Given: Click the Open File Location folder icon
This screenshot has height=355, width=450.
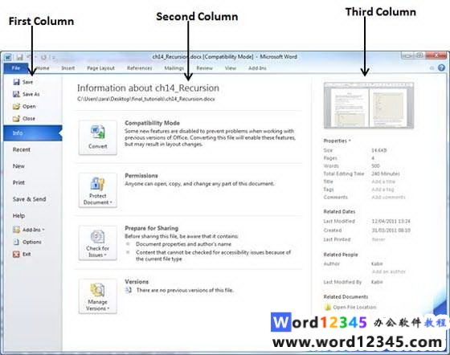Looking at the screenshot, I should 328,307.
